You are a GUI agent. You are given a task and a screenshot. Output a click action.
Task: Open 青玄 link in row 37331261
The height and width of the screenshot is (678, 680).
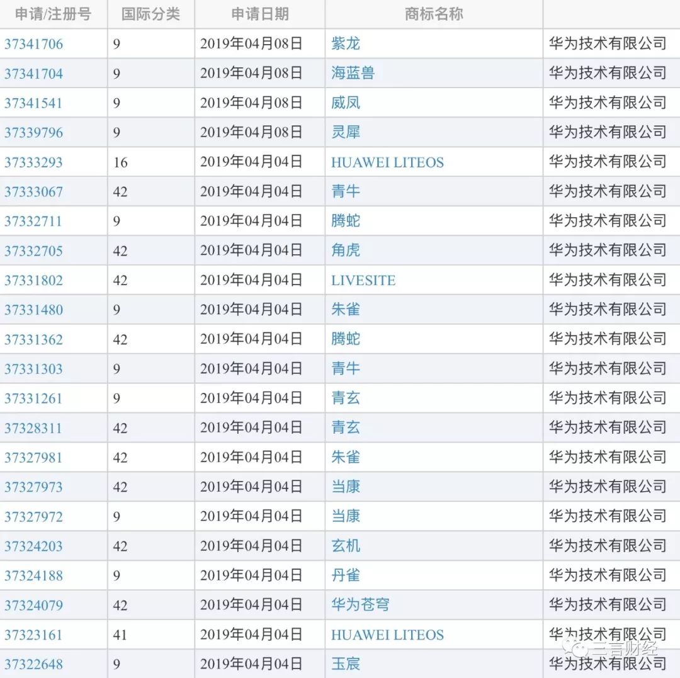pos(346,398)
